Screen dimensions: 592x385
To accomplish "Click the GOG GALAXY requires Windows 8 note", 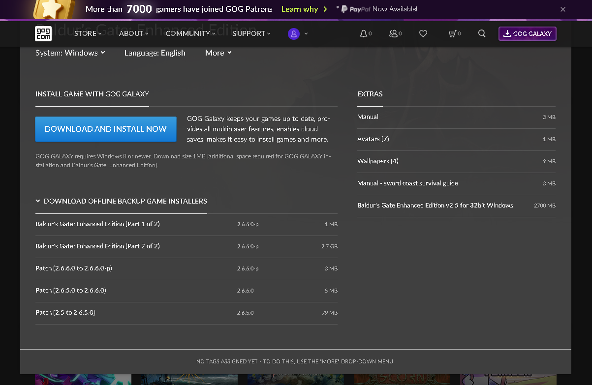I will [184, 161].
